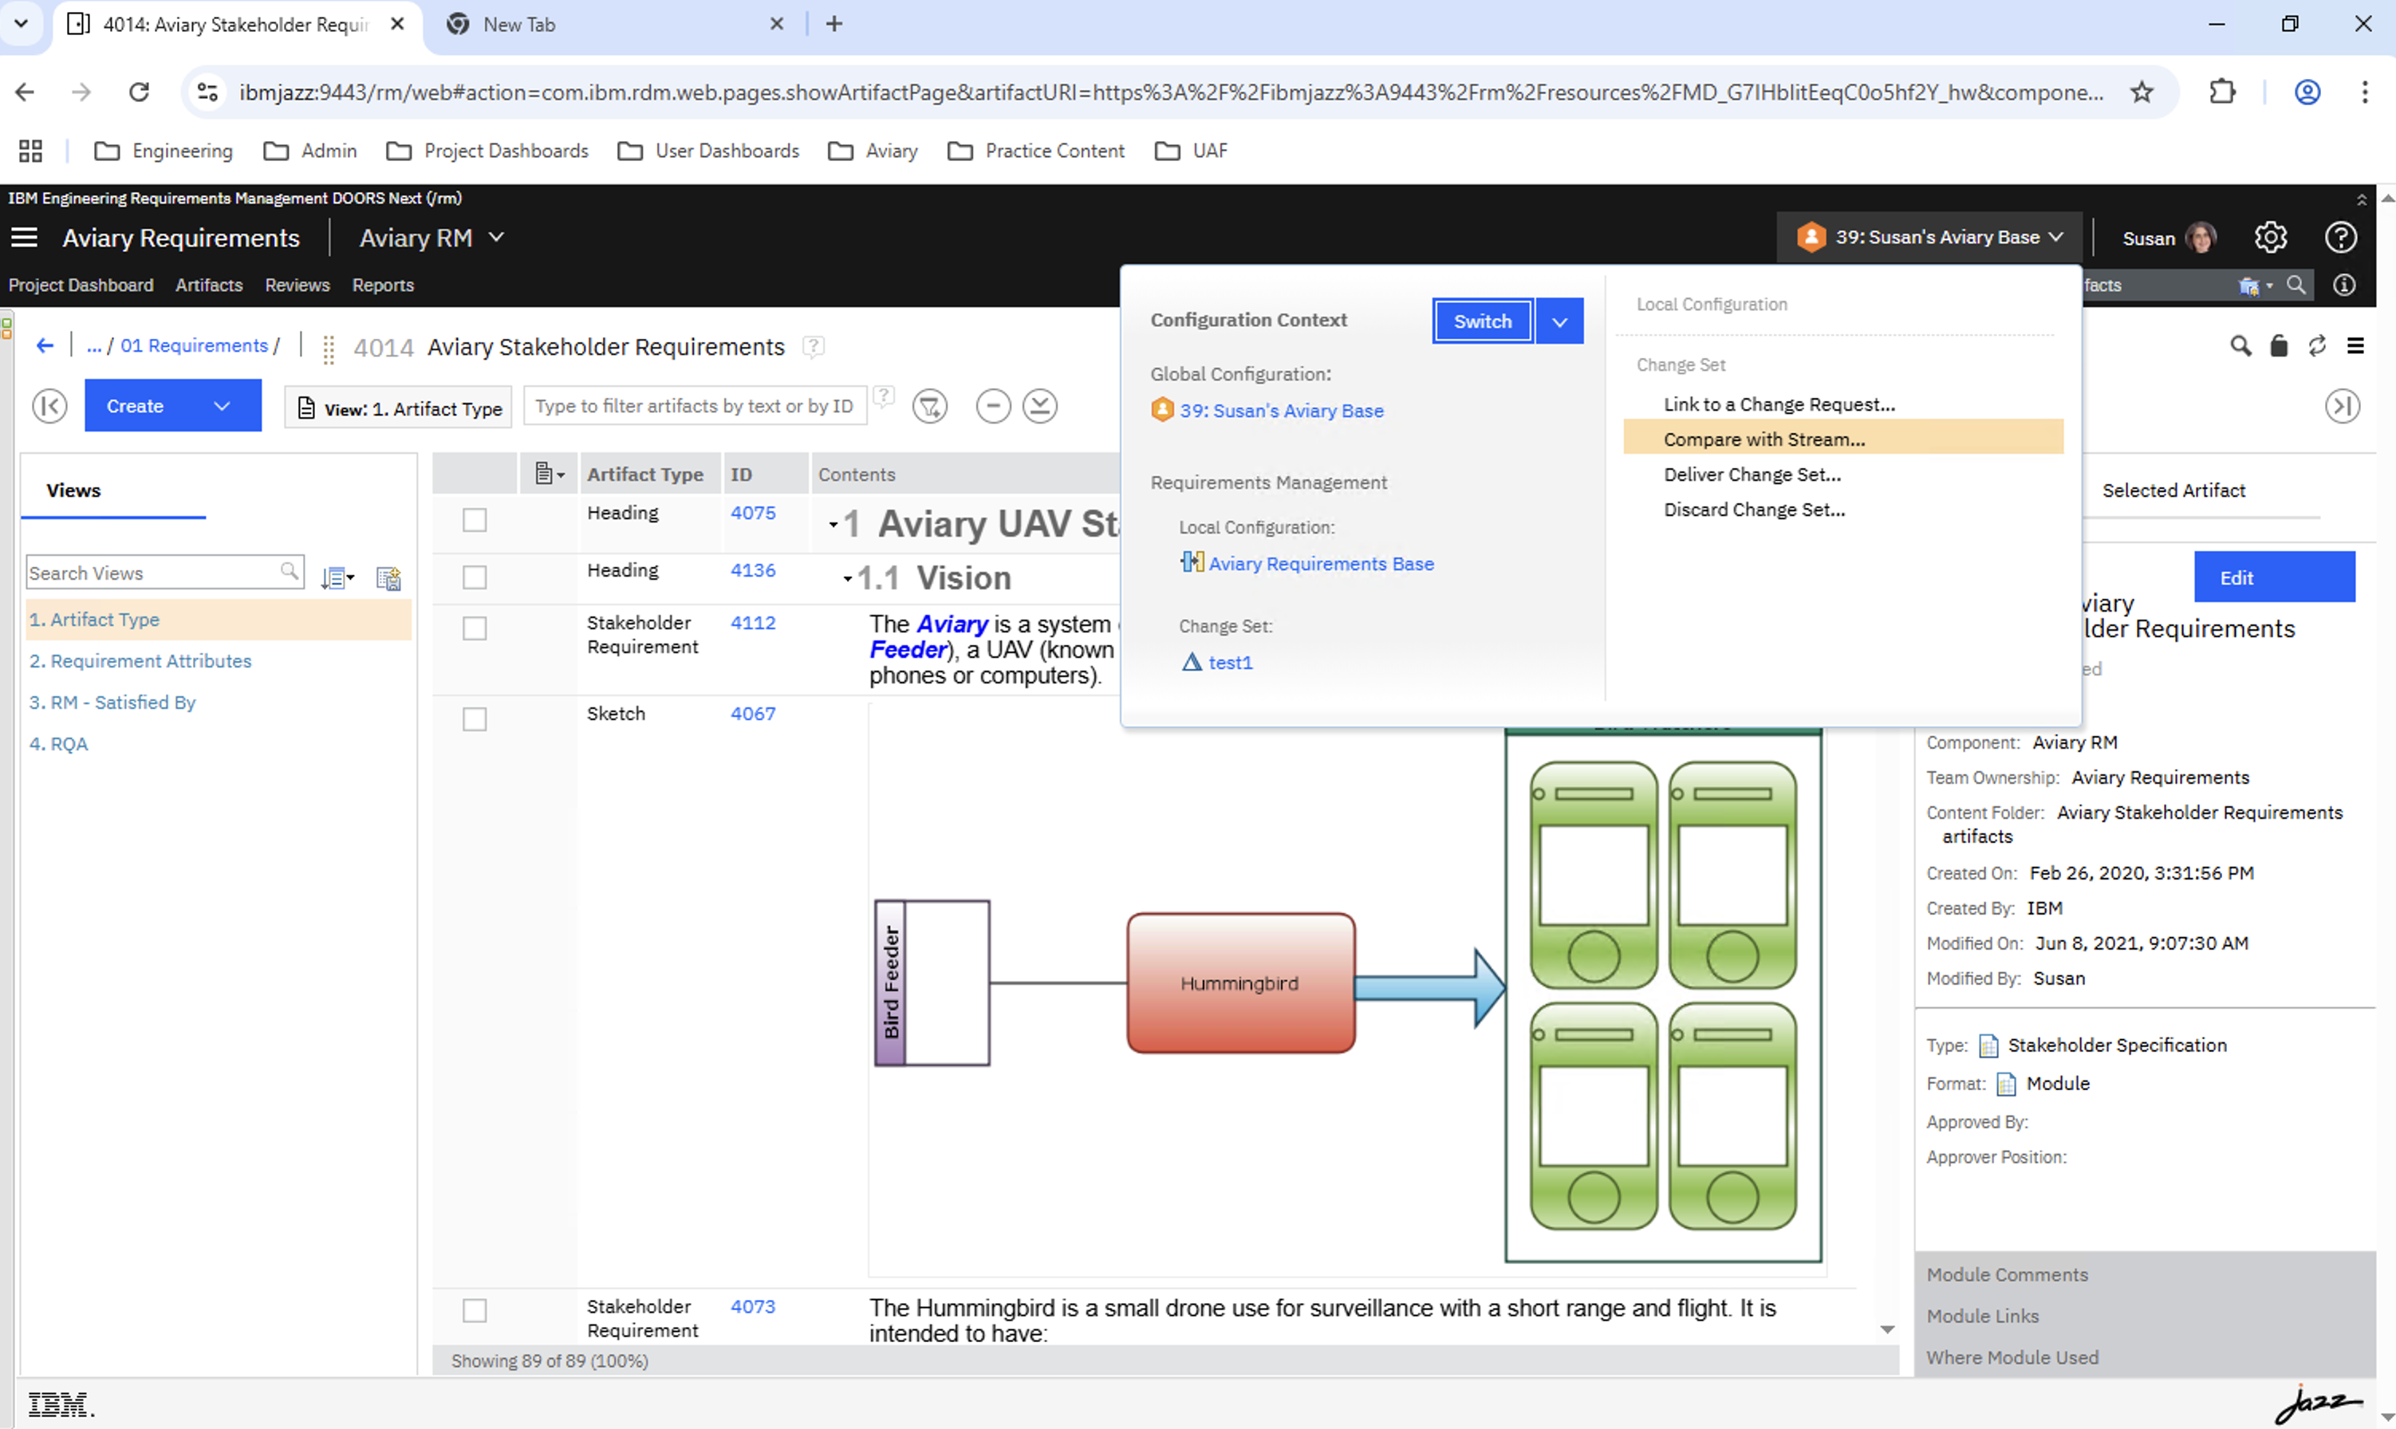Click the collapse all minus circle icon
Viewport: 2396px width, 1429px height.
(x=993, y=407)
